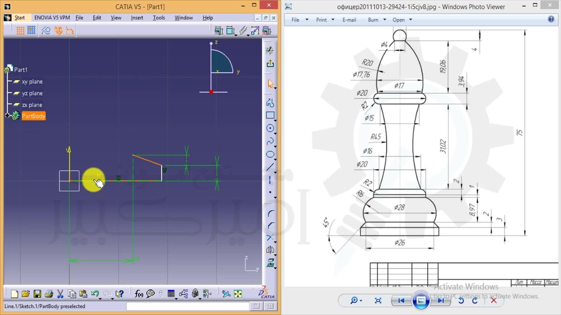
Task: Select the yz plane in tree
Action: point(32,93)
